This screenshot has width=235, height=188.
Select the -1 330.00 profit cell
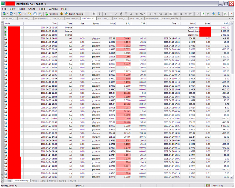(x=220, y=126)
